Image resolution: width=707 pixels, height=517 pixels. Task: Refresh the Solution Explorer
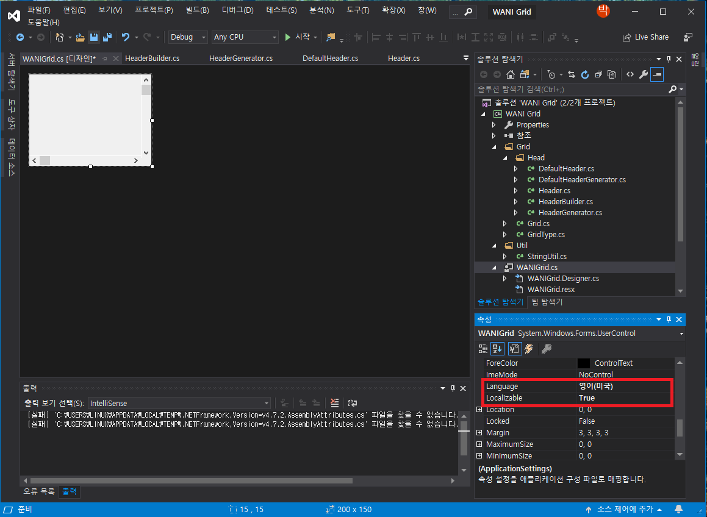point(585,74)
